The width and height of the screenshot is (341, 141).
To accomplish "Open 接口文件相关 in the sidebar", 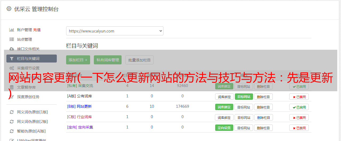I will click(28, 49).
